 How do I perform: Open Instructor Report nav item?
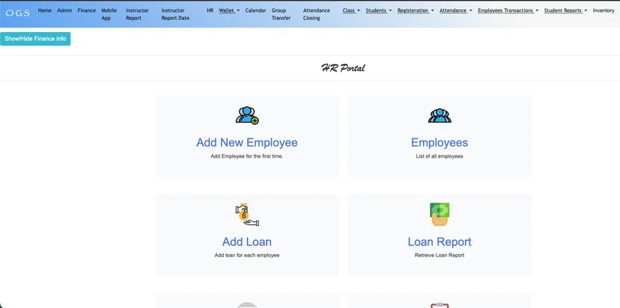coord(137,14)
